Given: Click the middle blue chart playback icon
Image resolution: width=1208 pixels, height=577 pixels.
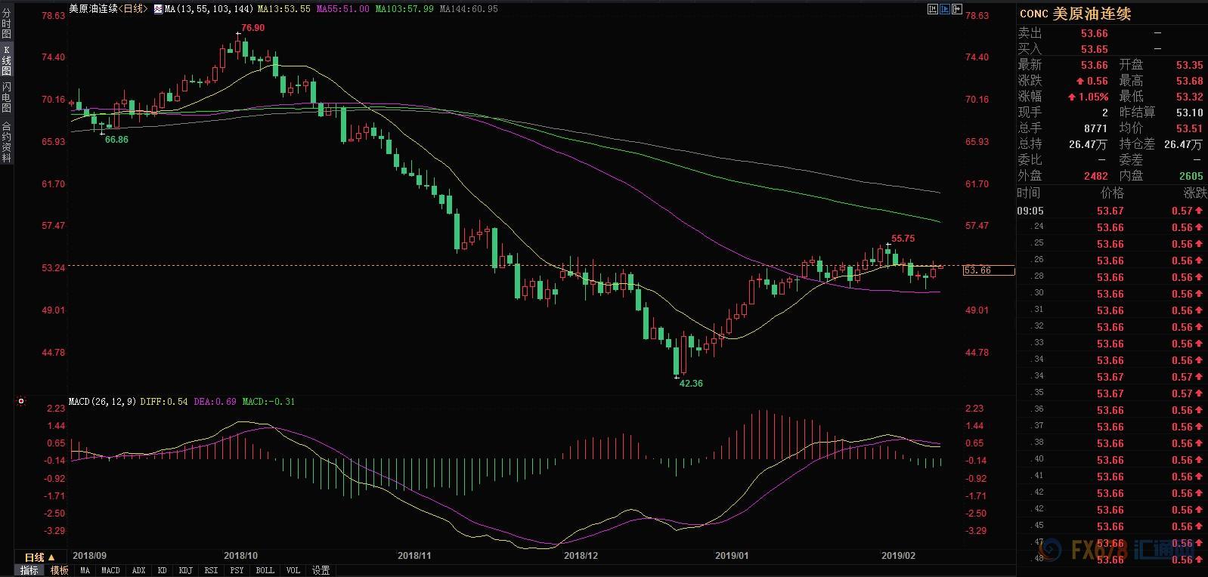Looking at the screenshot, I should (946, 9).
